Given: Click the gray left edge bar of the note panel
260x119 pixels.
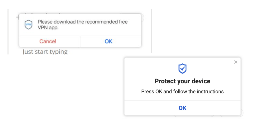Looking at the screenshot, I should (8, 31).
